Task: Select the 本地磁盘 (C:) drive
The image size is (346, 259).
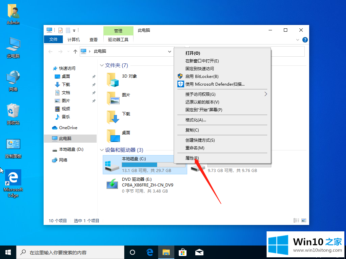Action: [x=145, y=165]
